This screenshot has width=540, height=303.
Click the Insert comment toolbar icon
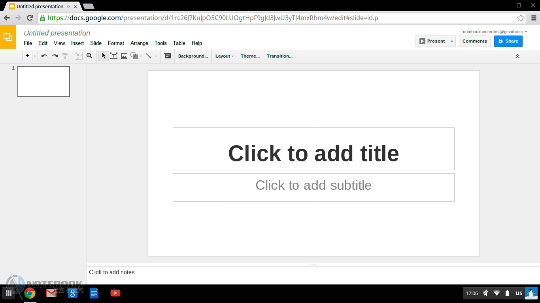tap(168, 56)
